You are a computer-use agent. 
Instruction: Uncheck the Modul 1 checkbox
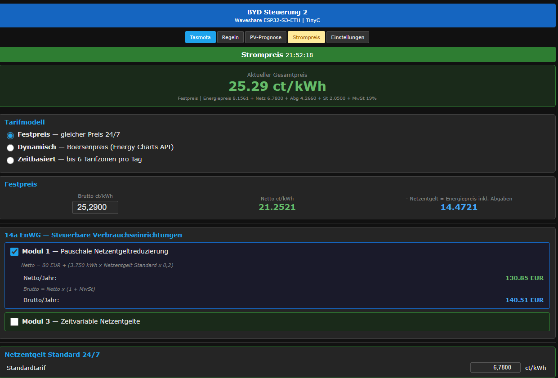pos(14,252)
